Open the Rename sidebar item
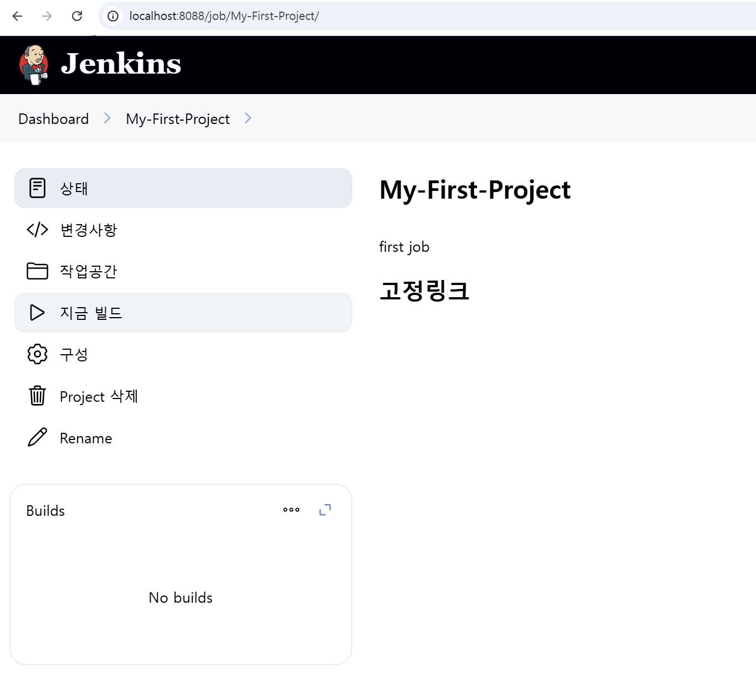The width and height of the screenshot is (756, 694). [183, 438]
